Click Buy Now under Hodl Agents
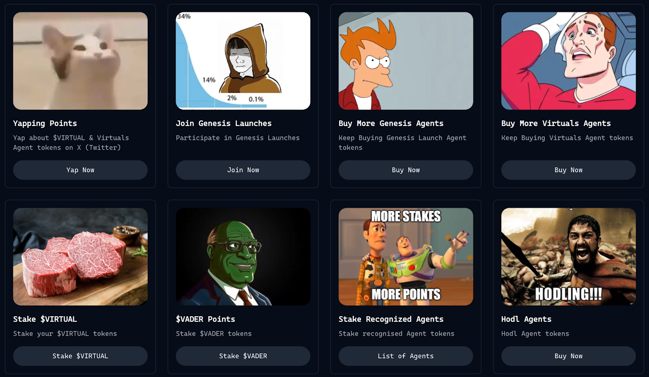Viewport: 649px width, 377px height. click(568, 356)
